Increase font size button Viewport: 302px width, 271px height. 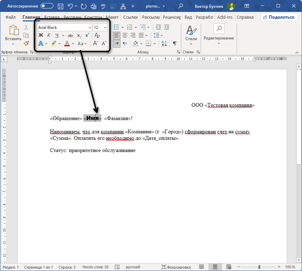click(x=96, y=44)
